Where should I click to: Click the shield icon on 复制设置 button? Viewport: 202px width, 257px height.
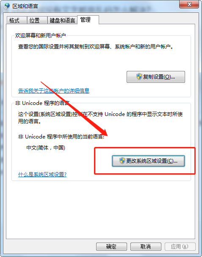(x=139, y=76)
